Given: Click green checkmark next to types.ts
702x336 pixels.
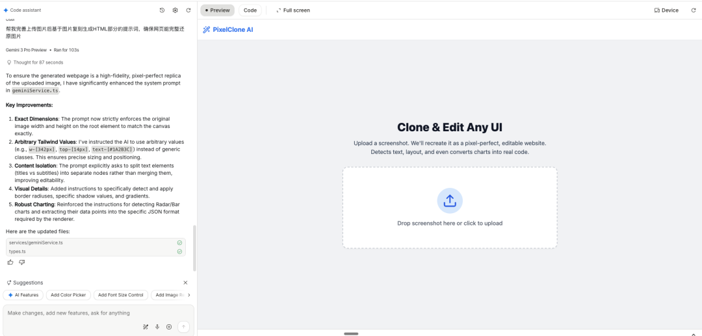Looking at the screenshot, I should tap(179, 252).
